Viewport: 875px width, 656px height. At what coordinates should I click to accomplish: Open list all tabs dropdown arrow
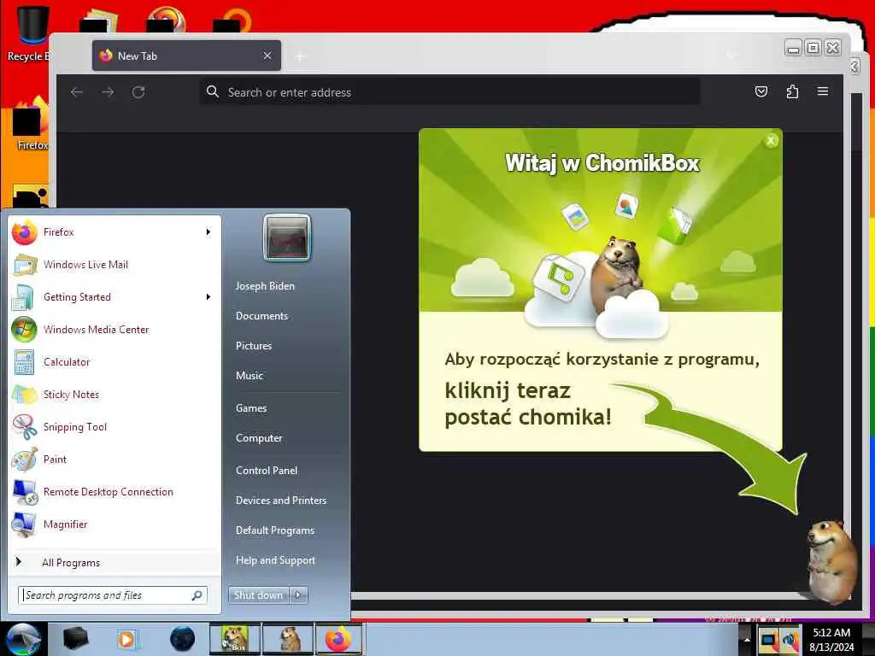click(x=731, y=56)
